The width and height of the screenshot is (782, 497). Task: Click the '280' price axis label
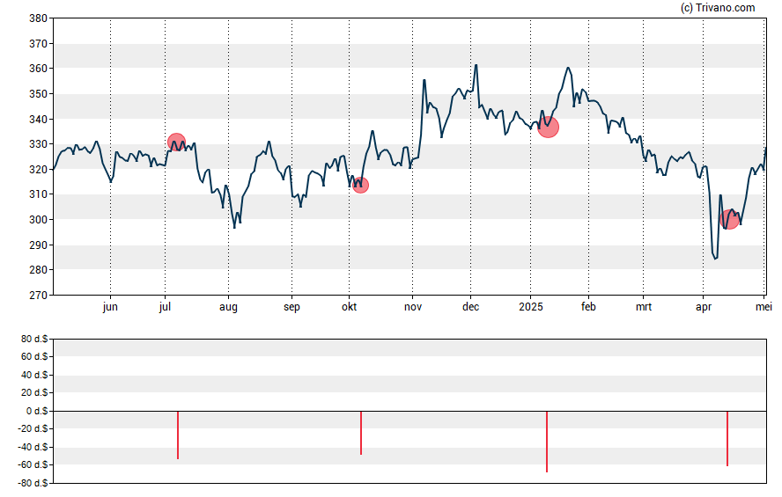point(39,270)
